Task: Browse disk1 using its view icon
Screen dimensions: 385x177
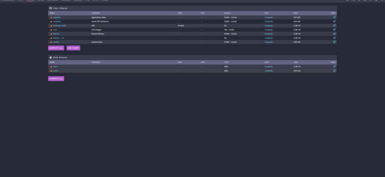Action: coord(334,66)
